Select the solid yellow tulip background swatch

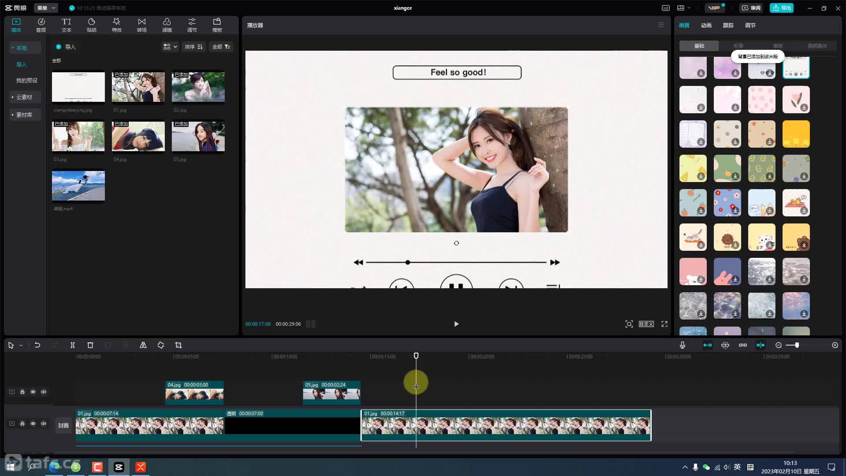point(796,134)
